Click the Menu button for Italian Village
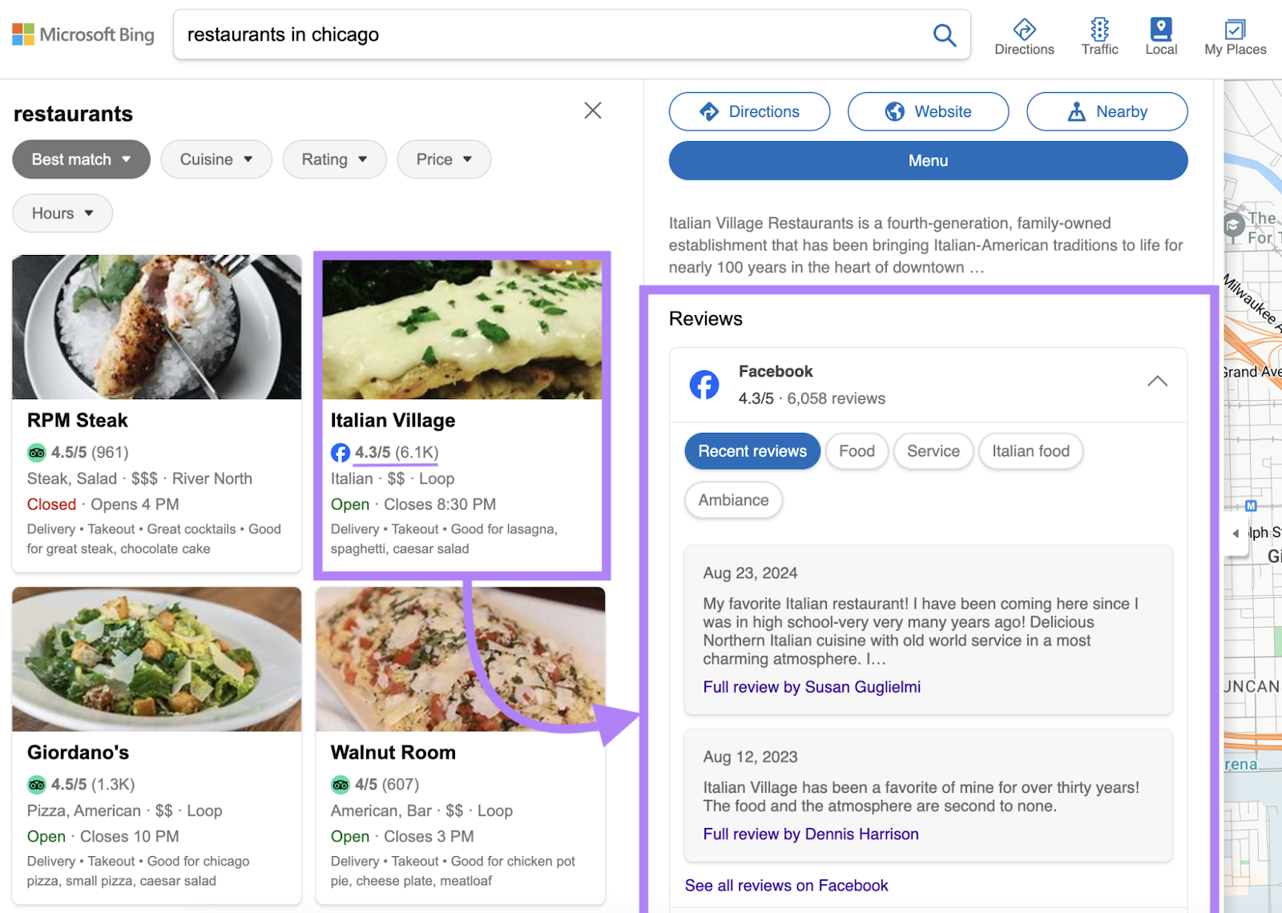1282x913 pixels. point(927,160)
